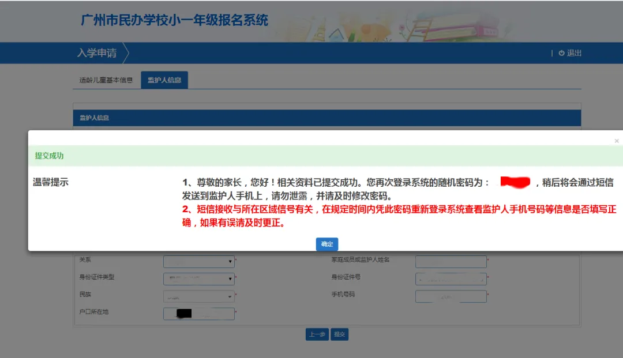
Task: Click the 手机号码 phone number field
Action: pyautogui.click(x=451, y=296)
